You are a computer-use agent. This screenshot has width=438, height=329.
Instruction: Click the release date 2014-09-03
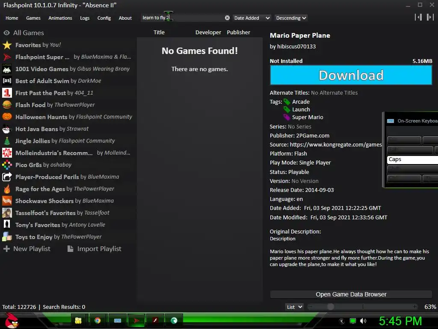(x=319, y=190)
